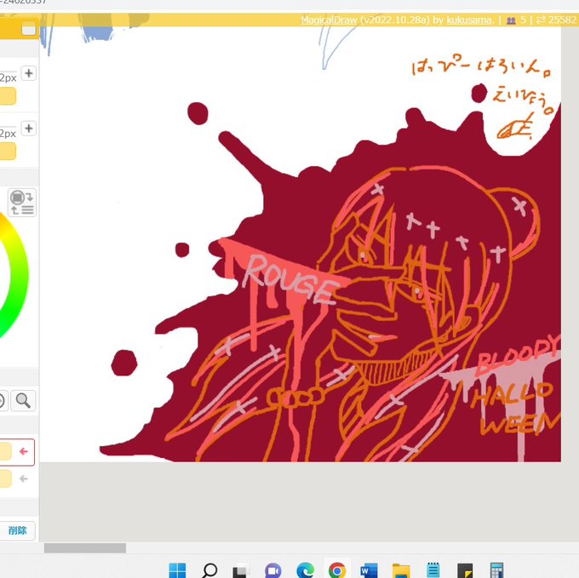Screen dimensions: 579x578
Task: Click the 削除 delete button
Action: 17,530
